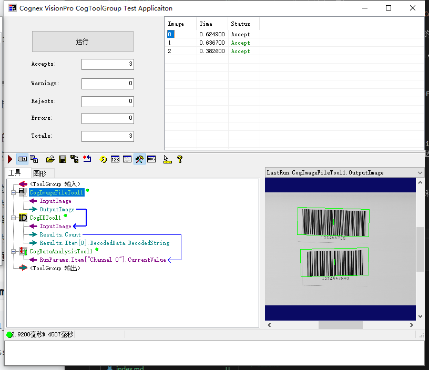Toggle the tooltips pointer icon in toolbar

pyautogui.click(x=167, y=159)
